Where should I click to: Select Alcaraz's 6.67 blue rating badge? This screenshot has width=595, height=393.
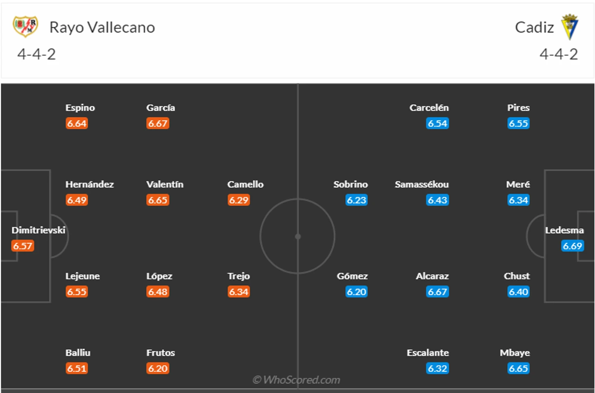pyautogui.click(x=437, y=292)
